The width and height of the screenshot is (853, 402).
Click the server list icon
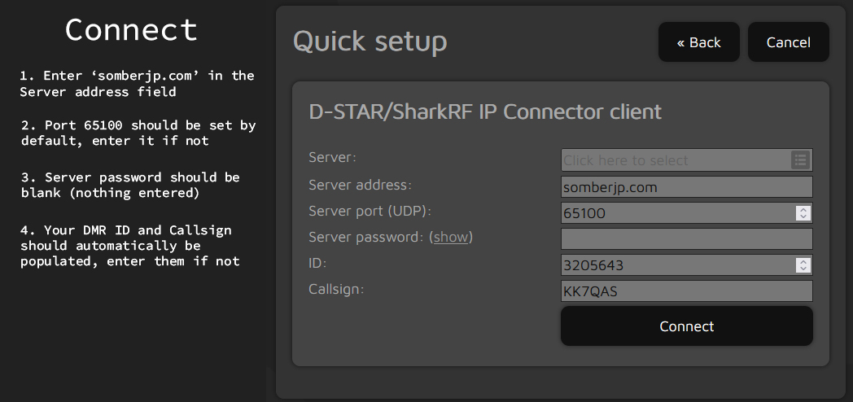click(x=799, y=160)
